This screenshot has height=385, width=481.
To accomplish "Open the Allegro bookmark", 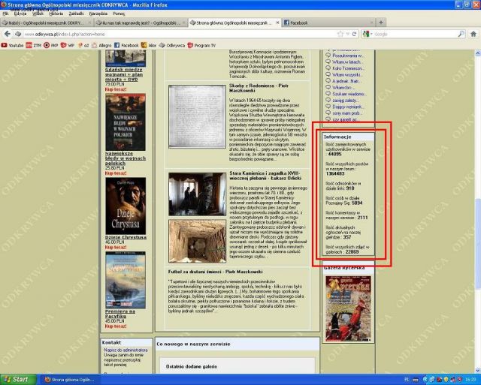I will click(101, 45).
